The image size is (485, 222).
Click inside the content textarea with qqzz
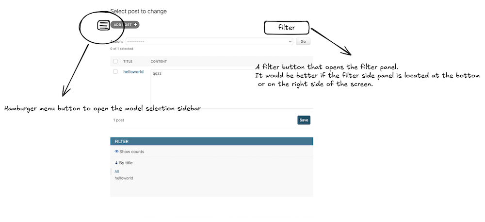tap(232, 88)
